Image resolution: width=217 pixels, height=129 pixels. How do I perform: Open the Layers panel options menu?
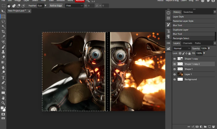pyautogui.click(x=215, y=43)
